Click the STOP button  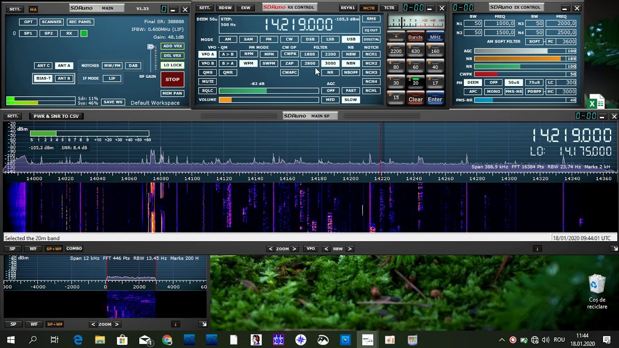[x=173, y=79]
